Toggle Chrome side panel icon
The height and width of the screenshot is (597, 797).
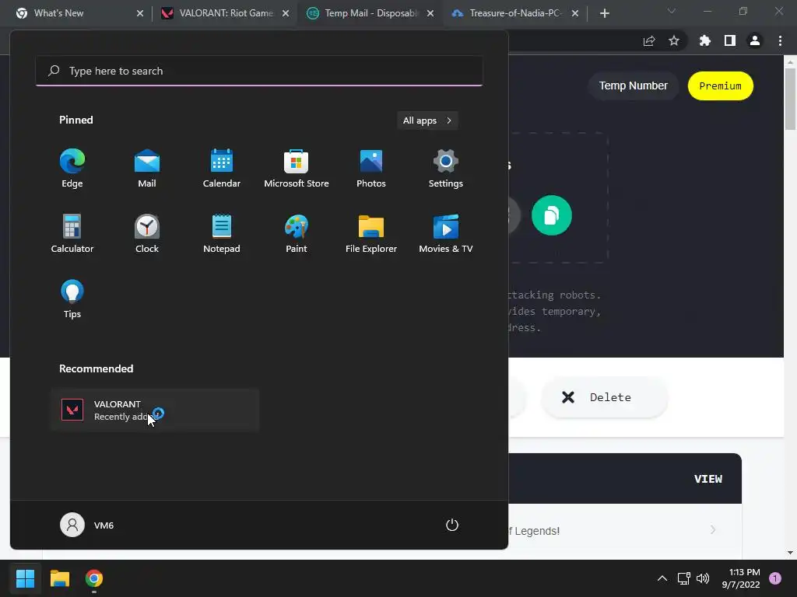pos(730,40)
